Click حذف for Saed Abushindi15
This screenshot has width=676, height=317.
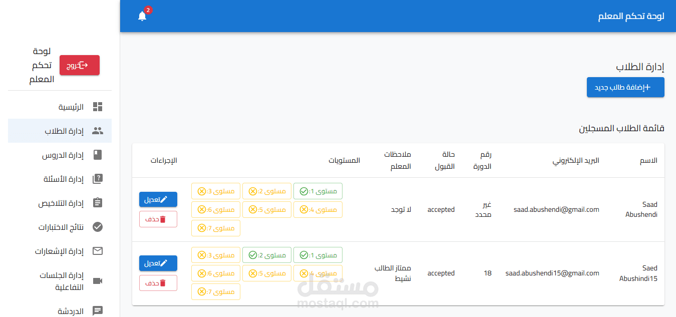pyautogui.click(x=158, y=283)
